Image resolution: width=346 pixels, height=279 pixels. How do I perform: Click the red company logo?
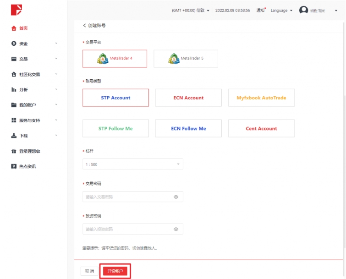[x=16, y=10]
